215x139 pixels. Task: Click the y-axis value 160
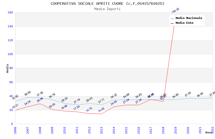click(10, 12)
